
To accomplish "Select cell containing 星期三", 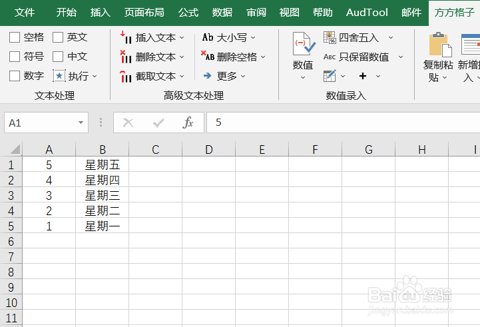I will pos(103,195).
